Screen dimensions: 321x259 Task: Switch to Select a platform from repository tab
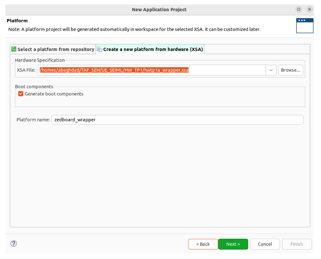pyautogui.click(x=53, y=49)
